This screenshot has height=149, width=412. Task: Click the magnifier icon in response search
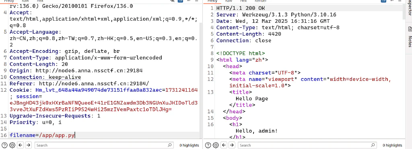click(x=373, y=145)
